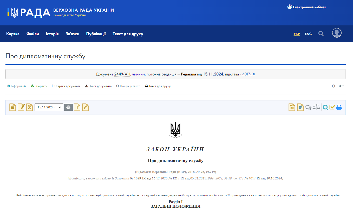Toggle the yellow checkmark selection icon
The width and height of the screenshot is (353, 209).
(332, 107)
